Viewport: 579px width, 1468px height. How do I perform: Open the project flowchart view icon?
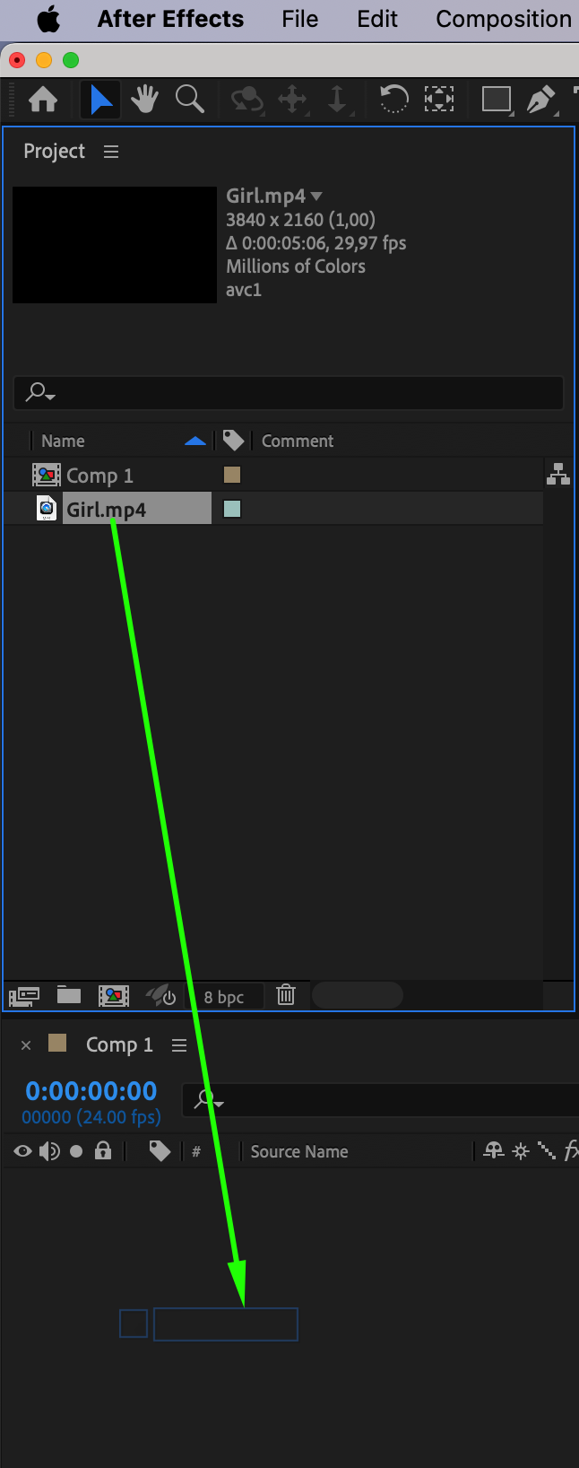[x=558, y=474]
